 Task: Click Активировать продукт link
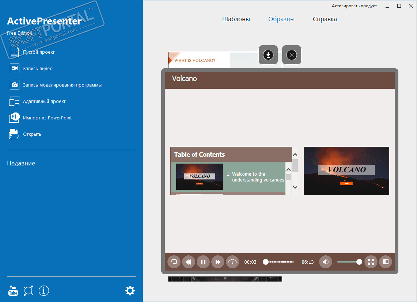click(354, 6)
